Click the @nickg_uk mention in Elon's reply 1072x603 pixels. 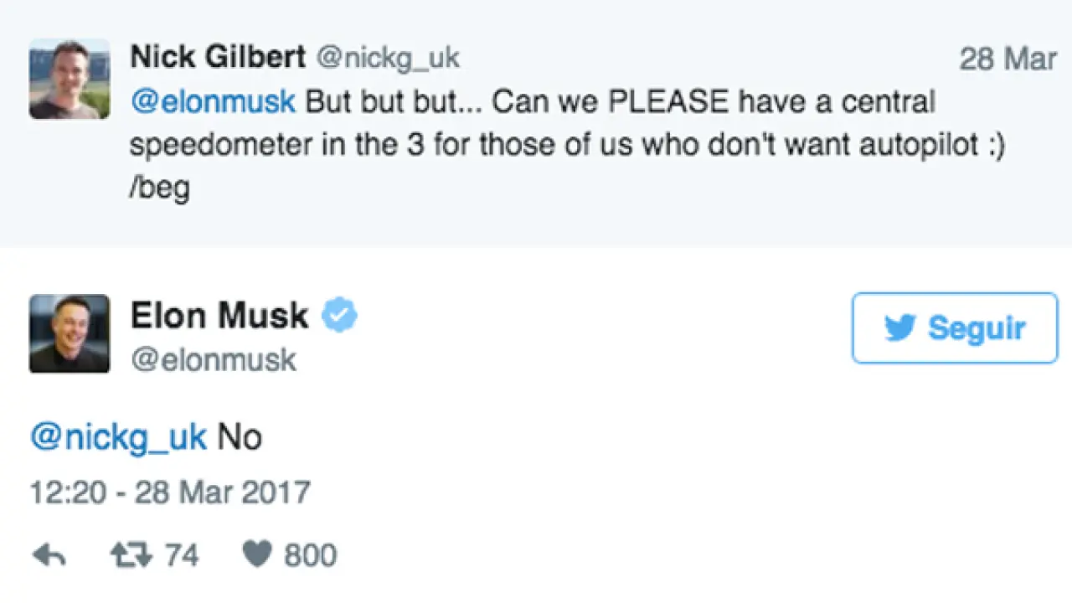click(118, 437)
